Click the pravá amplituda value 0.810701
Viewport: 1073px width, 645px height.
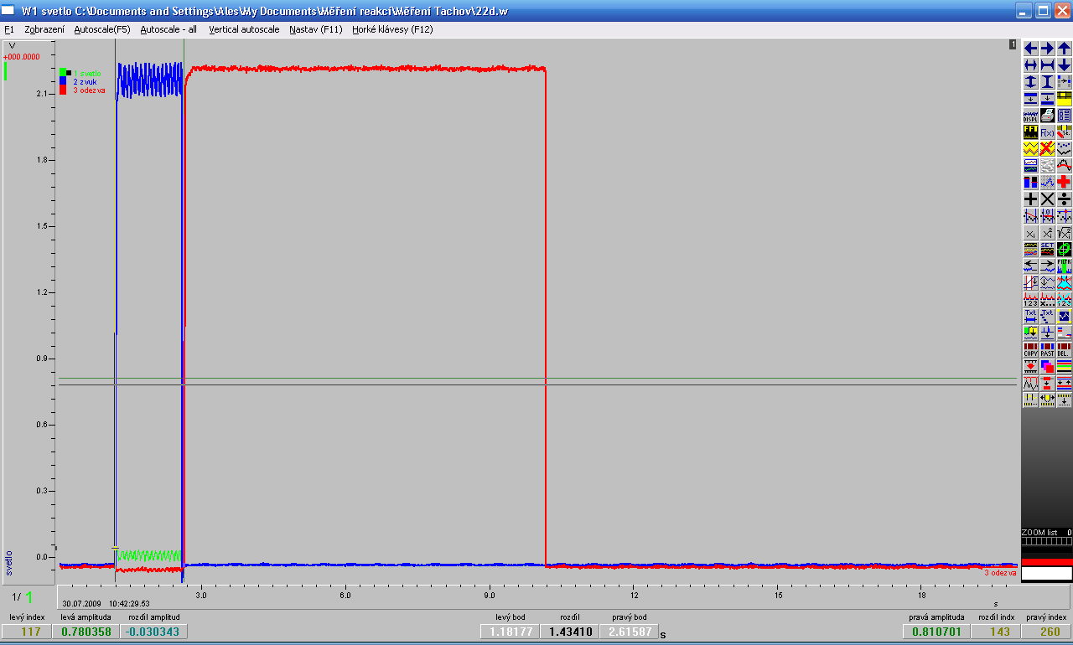tap(936, 632)
